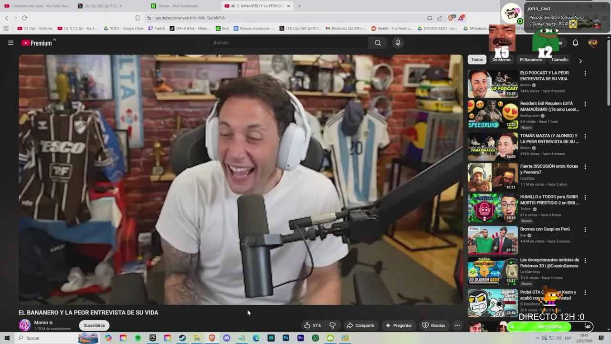Open options for Fuerte DISCUSIÓN video
Screen dimensions: 611x344
(x=585, y=167)
